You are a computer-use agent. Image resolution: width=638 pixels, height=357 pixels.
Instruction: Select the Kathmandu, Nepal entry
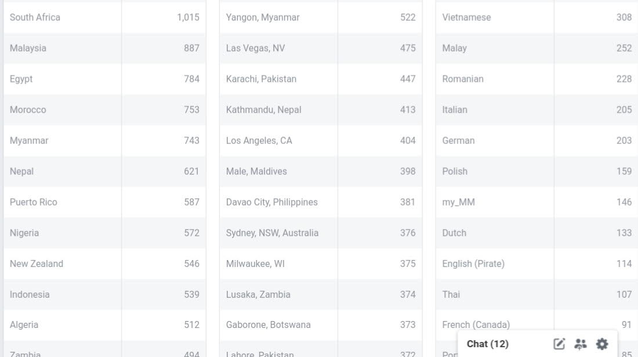coord(264,110)
